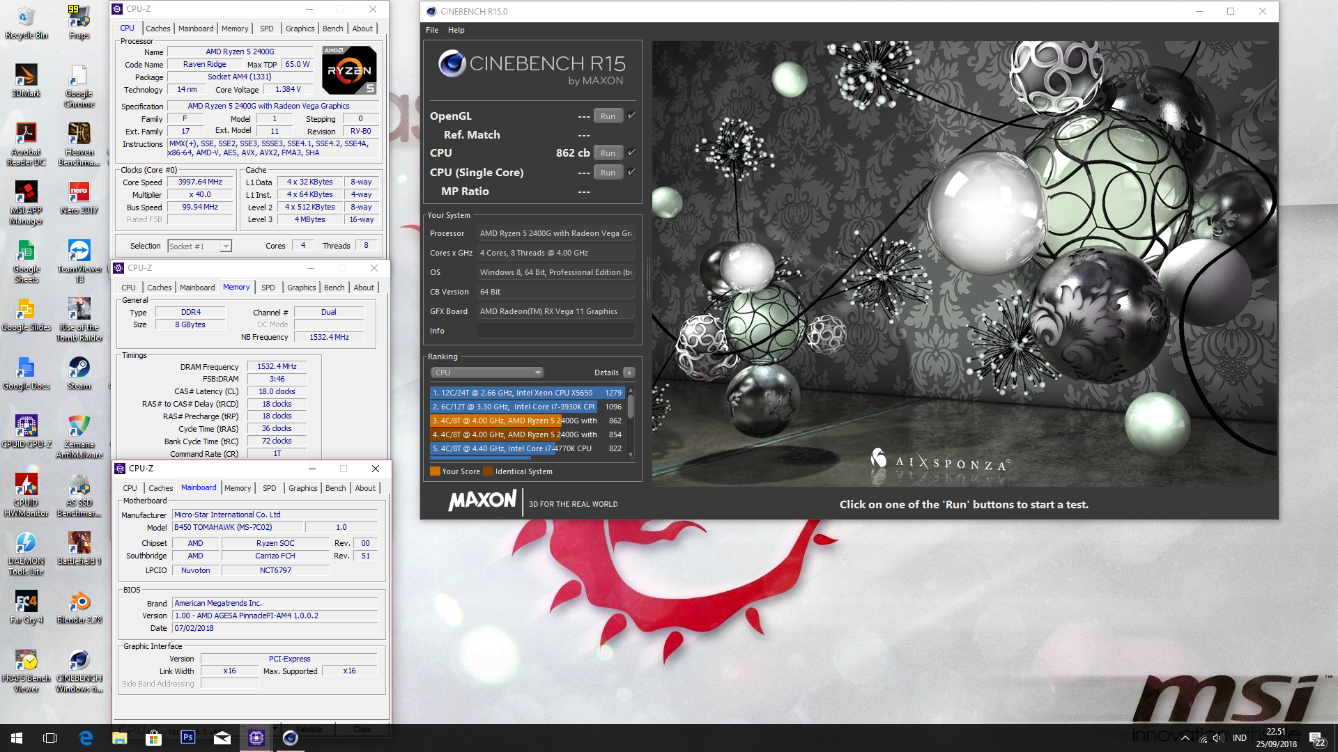This screenshot has width=1338, height=752.
Task: Open the Ranking CPU dropdown in Cinebench
Action: [x=486, y=373]
